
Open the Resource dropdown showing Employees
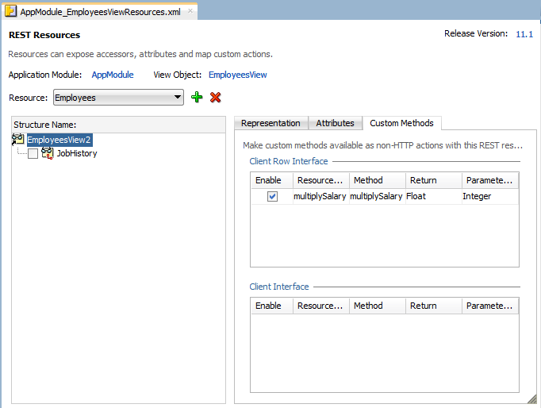pyautogui.click(x=118, y=98)
